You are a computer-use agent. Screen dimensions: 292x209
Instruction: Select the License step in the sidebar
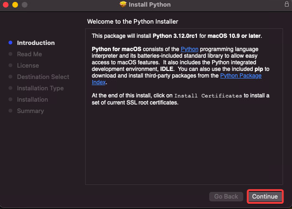click(28, 66)
